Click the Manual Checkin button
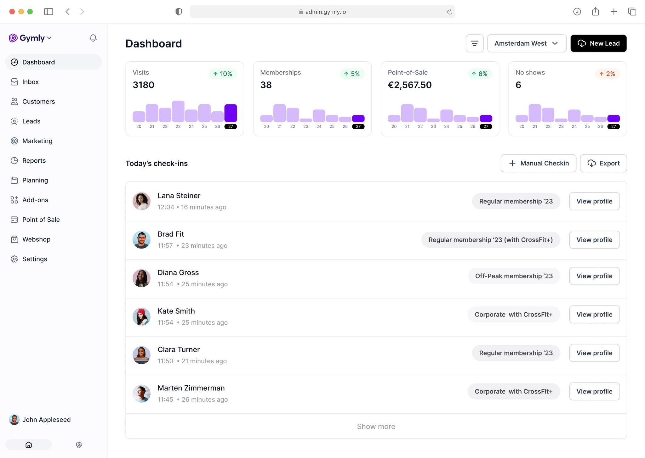 point(538,163)
